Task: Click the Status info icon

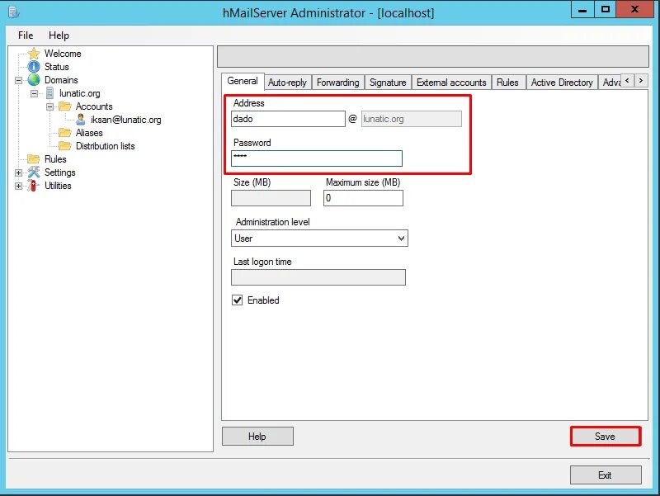Action: 34,67
